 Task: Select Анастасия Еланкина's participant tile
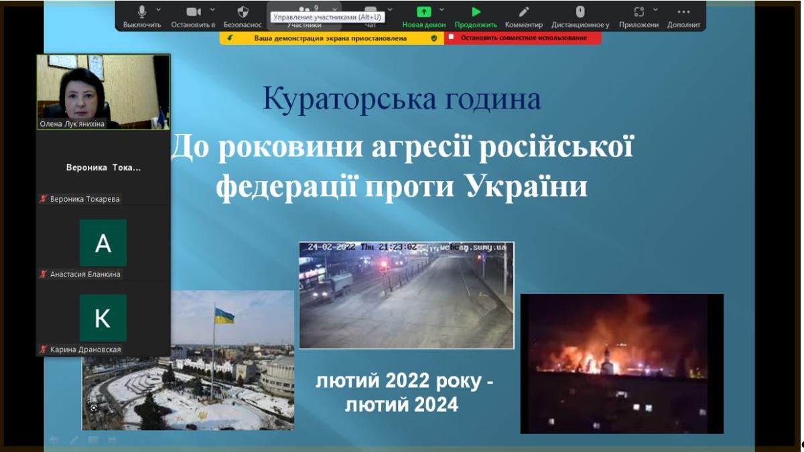(x=103, y=242)
